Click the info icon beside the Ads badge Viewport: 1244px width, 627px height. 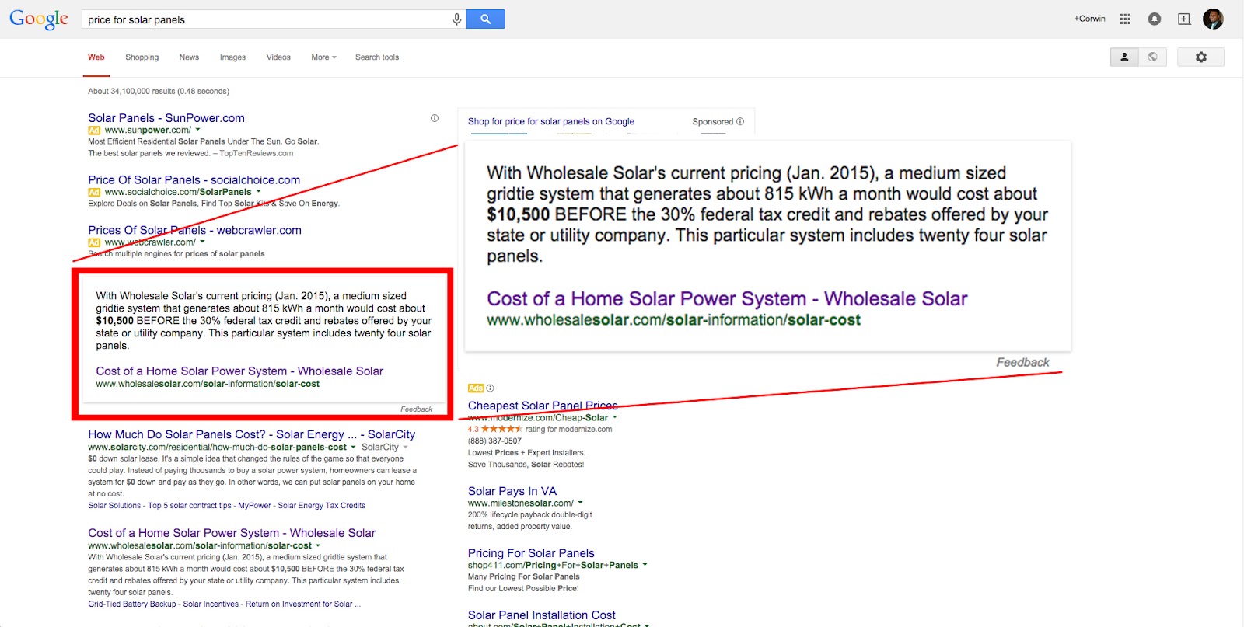490,388
